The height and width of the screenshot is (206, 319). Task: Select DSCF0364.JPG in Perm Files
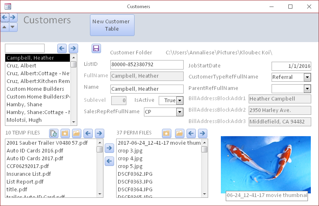pos(159,189)
